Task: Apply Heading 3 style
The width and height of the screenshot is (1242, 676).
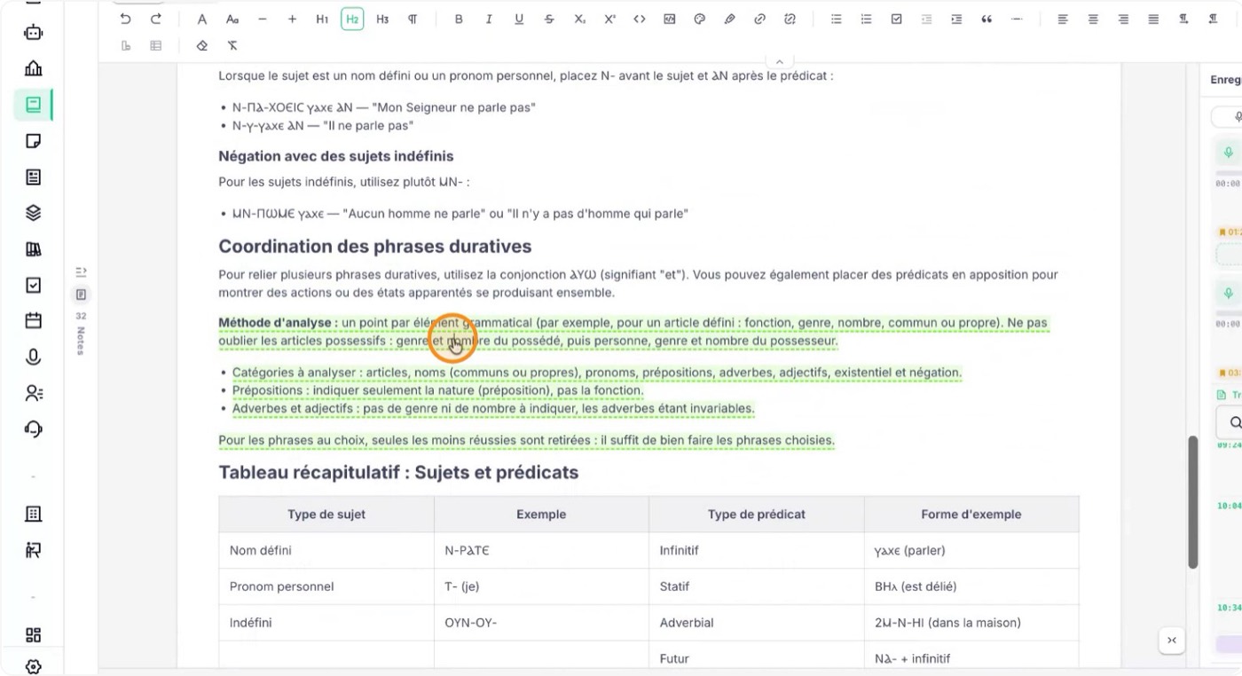Action: 382,20
